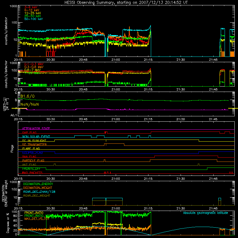The image size is (238, 238).
Task: Click the B1.6/0 GOES class annotation
Action: tap(27, 96)
